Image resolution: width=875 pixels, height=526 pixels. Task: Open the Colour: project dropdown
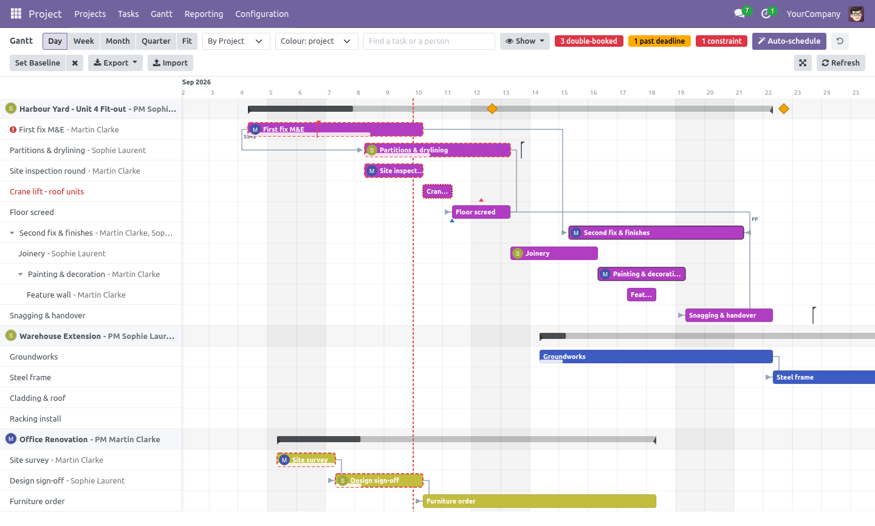[317, 41]
